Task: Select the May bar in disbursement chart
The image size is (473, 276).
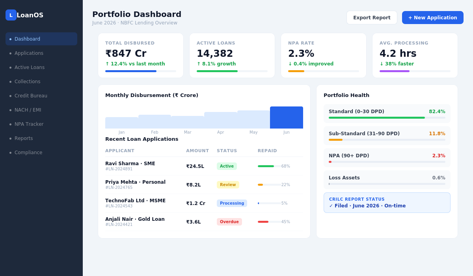Action: [253, 119]
